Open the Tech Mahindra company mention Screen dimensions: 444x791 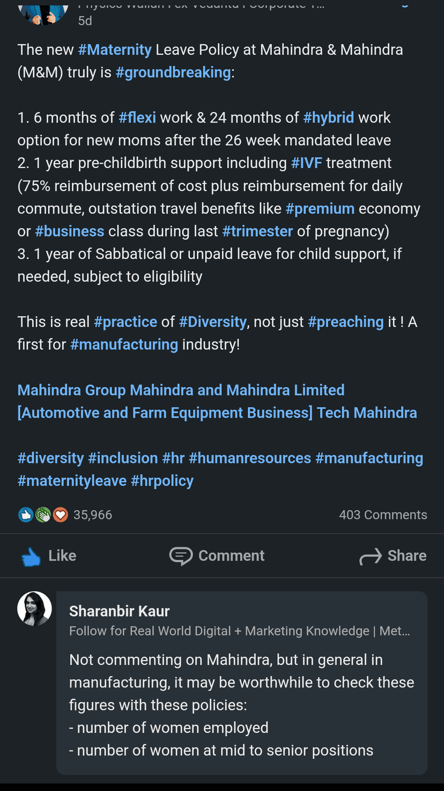(367, 413)
